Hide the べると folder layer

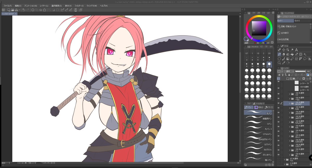pos(278,98)
